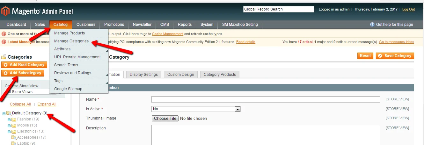Click the Magento logo icon

pyautogui.click(x=6, y=11)
